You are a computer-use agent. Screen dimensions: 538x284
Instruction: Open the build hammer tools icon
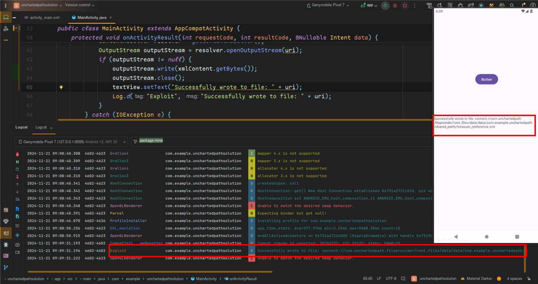[x=491, y=5]
